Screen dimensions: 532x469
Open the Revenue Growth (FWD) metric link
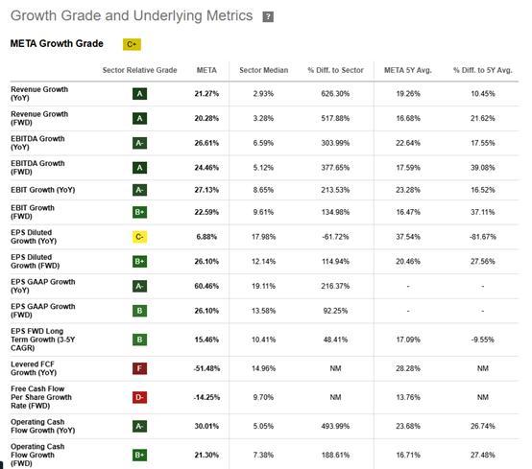[x=39, y=118]
